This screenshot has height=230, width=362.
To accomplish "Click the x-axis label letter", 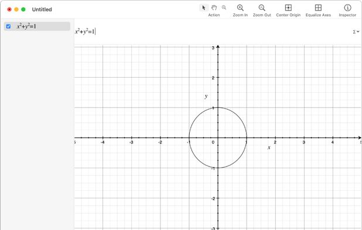I will (x=269, y=148).
